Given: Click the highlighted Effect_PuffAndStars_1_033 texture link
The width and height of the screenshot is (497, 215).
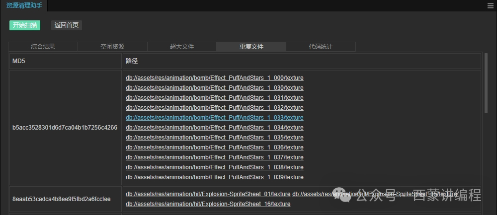Looking at the screenshot, I should coord(215,118).
